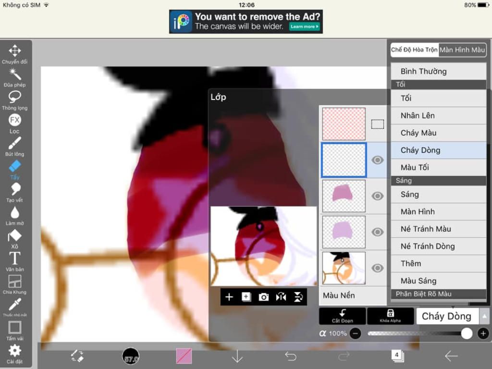Select the character drawing layer thumbnail
492x369 pixels.
click(x=344, y=268)
